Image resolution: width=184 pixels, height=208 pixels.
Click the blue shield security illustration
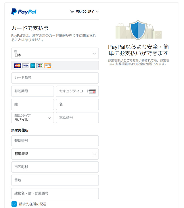click(x=138, y=30)
